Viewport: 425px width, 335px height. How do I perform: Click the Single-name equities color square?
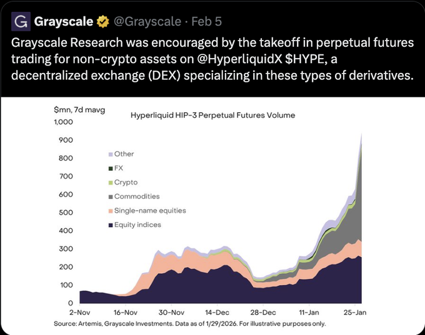[x=111, y=211]
